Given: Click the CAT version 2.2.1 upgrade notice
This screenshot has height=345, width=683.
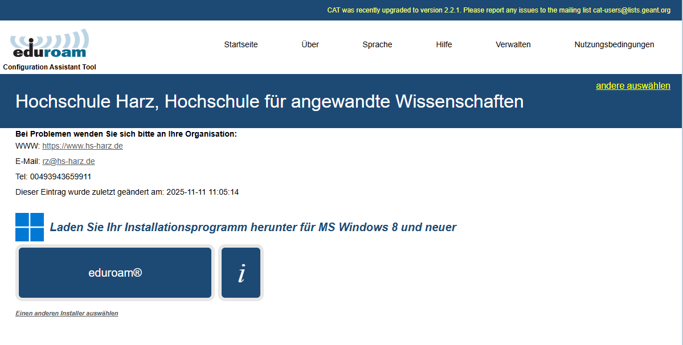Looking at the screenshot, I should [498, 10].
